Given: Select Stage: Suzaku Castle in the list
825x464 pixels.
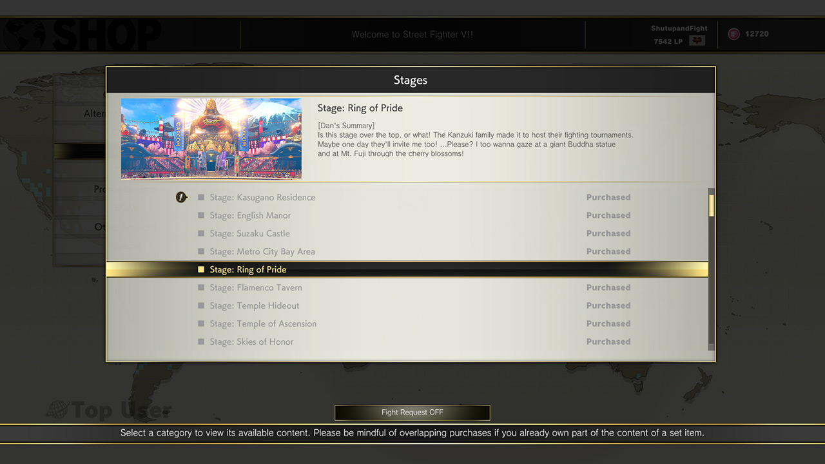Looking at the screenshot, I should [x=249, y=233].
